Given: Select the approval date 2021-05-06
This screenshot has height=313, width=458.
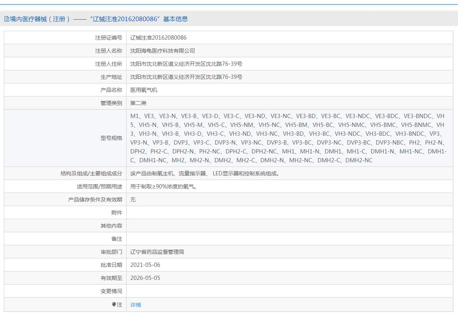Looking at the screenshot, I should coord(145,265).
